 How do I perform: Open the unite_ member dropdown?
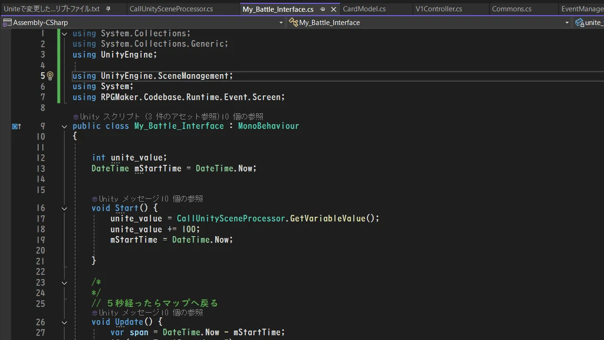[588, 22]
